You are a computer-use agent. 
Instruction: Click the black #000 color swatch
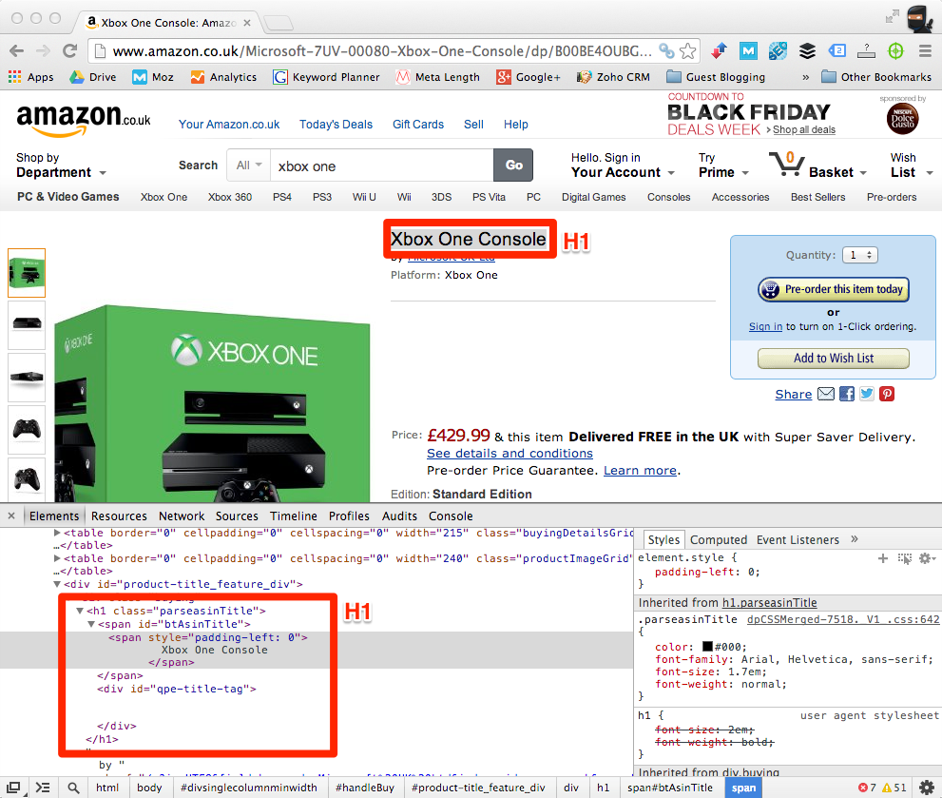click(x=708, y=647)
